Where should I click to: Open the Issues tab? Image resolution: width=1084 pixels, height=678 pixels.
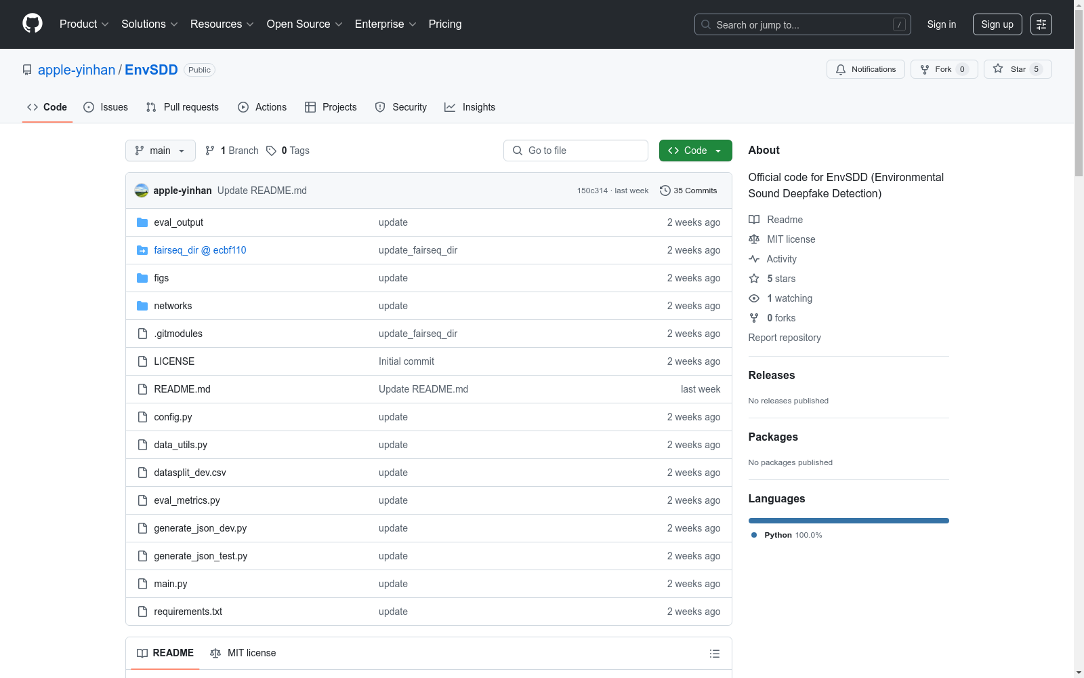106,107
